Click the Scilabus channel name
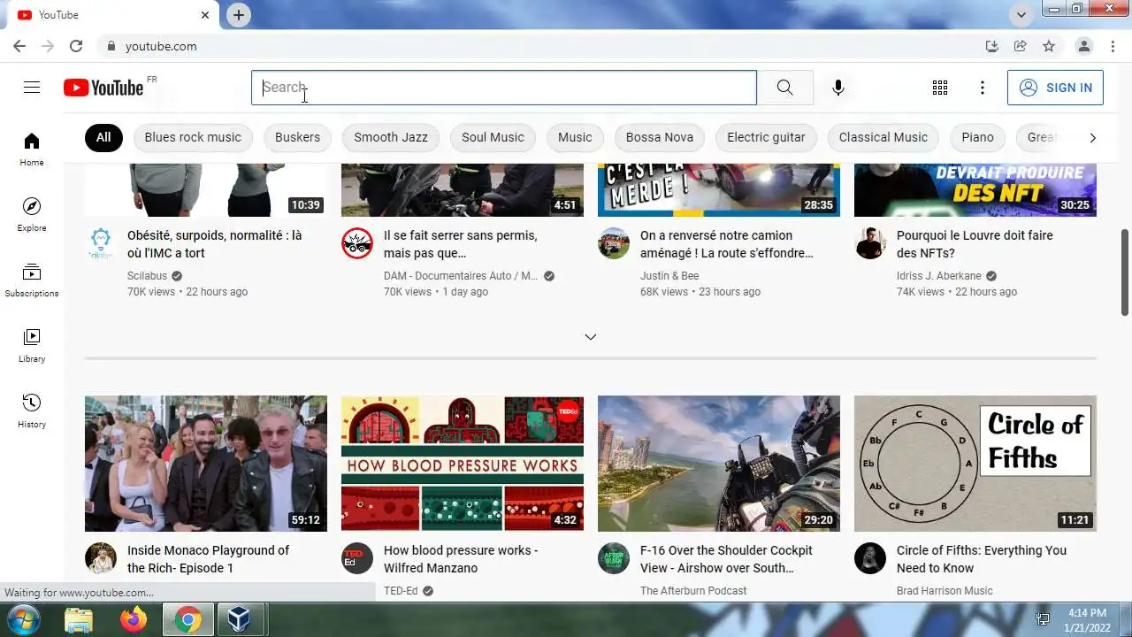 pyautogui.click(x=147, y=276)
